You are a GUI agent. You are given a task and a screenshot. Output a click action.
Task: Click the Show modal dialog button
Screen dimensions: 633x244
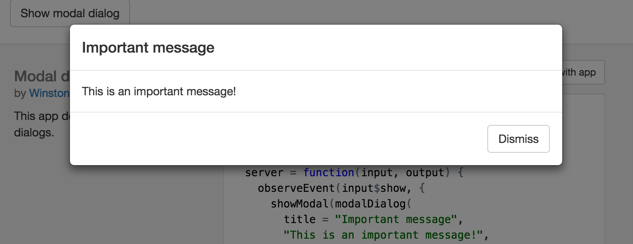(69, 13)
